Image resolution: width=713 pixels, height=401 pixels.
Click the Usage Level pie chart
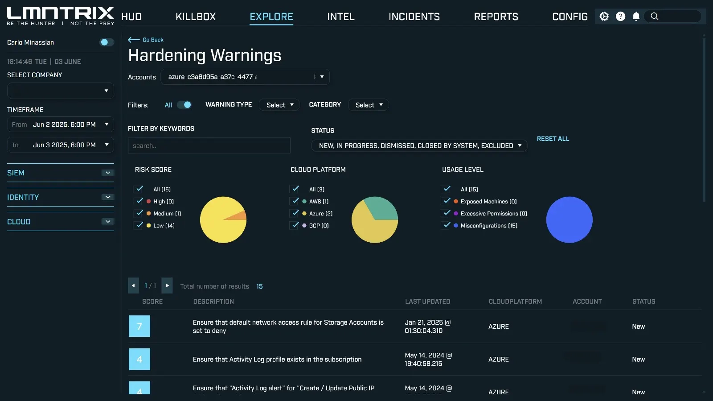coord(570,220)
